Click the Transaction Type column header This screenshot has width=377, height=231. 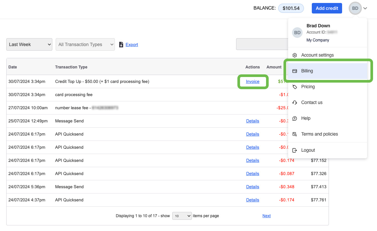[x=71, y=67]
